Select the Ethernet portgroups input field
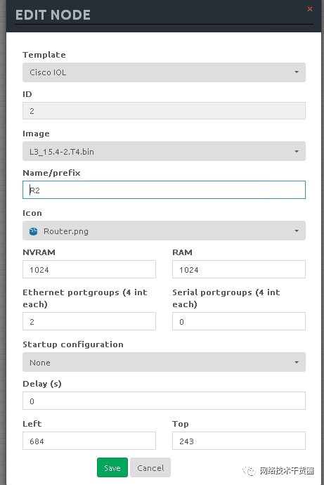This screenshot has width=324, height=485. (x=89, y=321)
